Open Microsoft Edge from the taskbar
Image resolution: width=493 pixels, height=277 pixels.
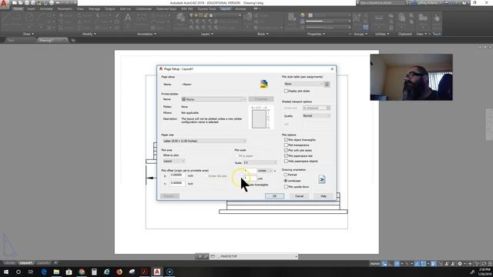tap(44, 272)
